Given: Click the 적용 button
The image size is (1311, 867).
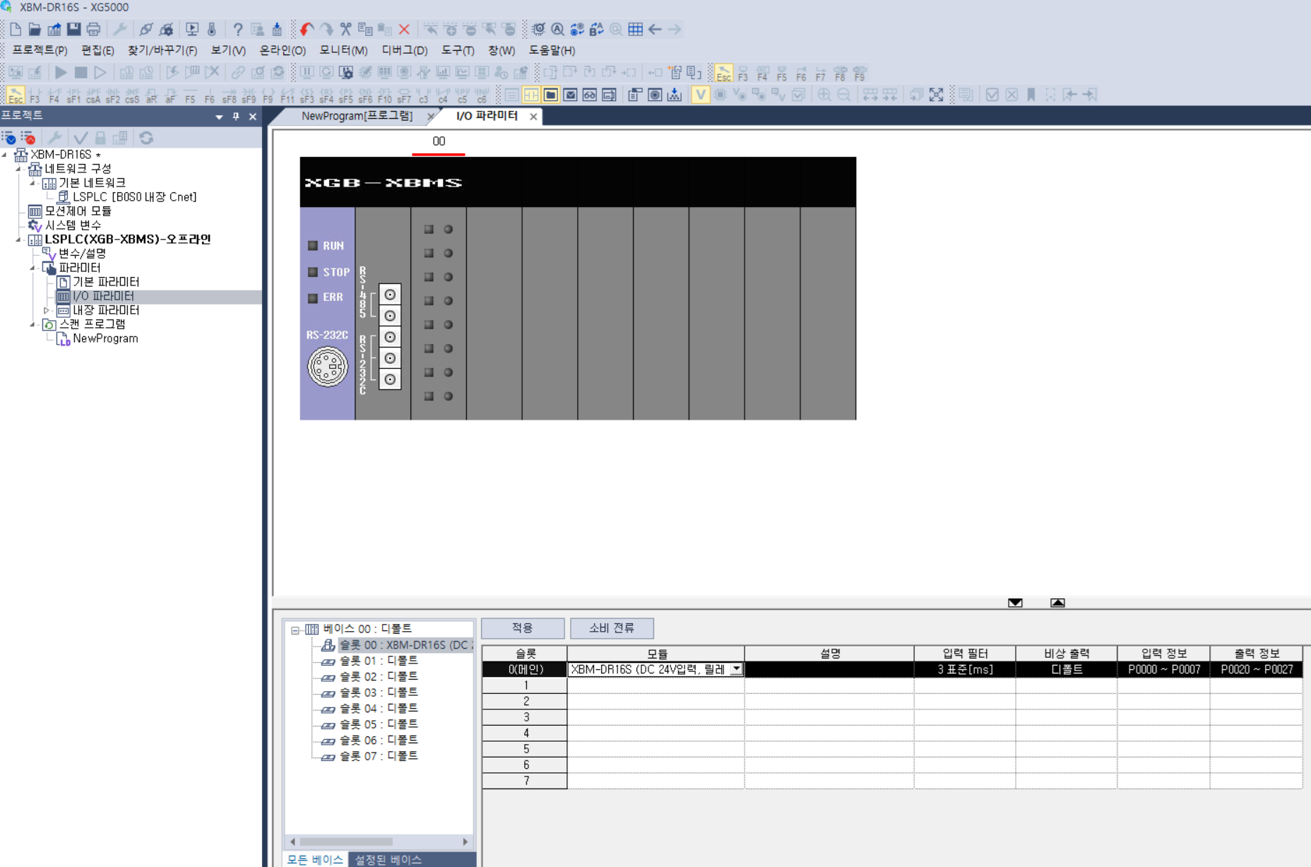Looking at the screenshot, I should (x=522, y=628).
